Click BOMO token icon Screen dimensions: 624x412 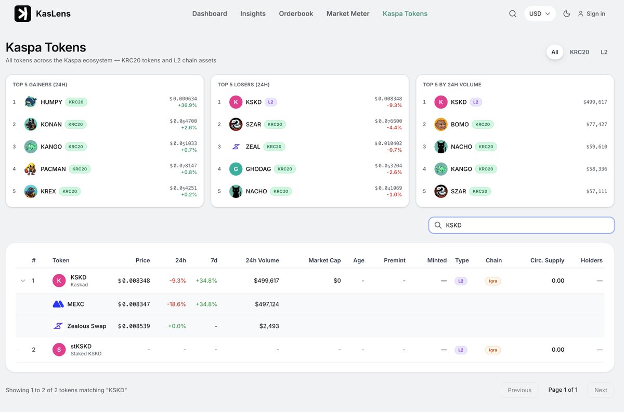pos(441,124)
